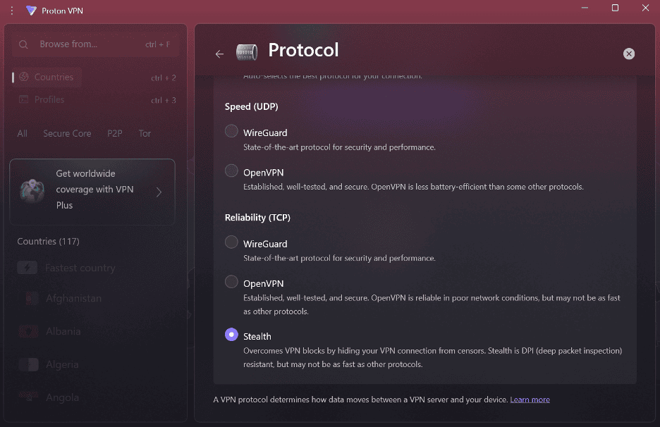
Task: Close the Protocol dialog
Action: coord(628,54)
